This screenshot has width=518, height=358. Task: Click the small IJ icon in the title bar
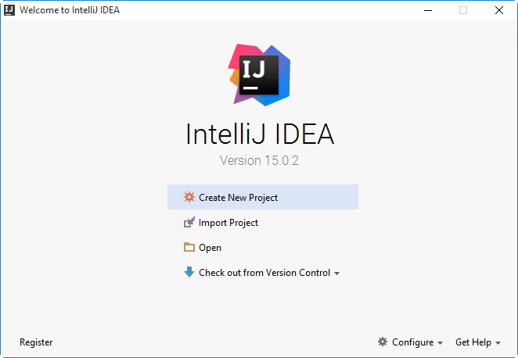(x=9, y=10)
